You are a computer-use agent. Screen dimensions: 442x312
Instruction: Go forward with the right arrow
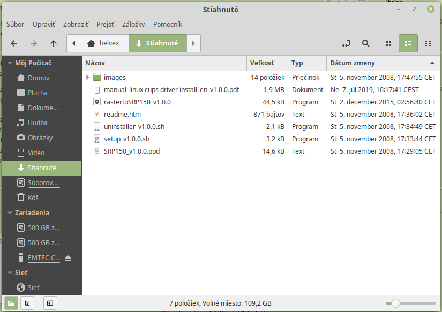(x=34, y=43)
